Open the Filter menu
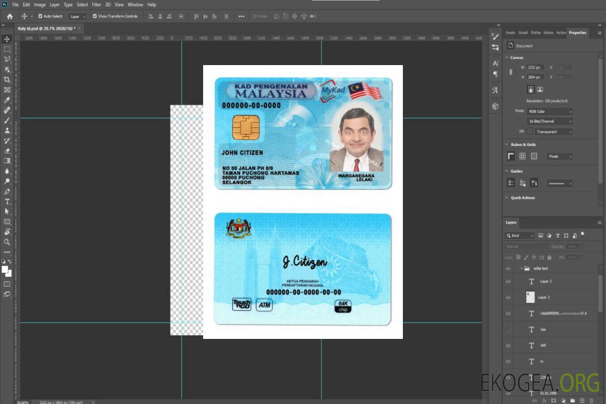 [x=97, y=4]
